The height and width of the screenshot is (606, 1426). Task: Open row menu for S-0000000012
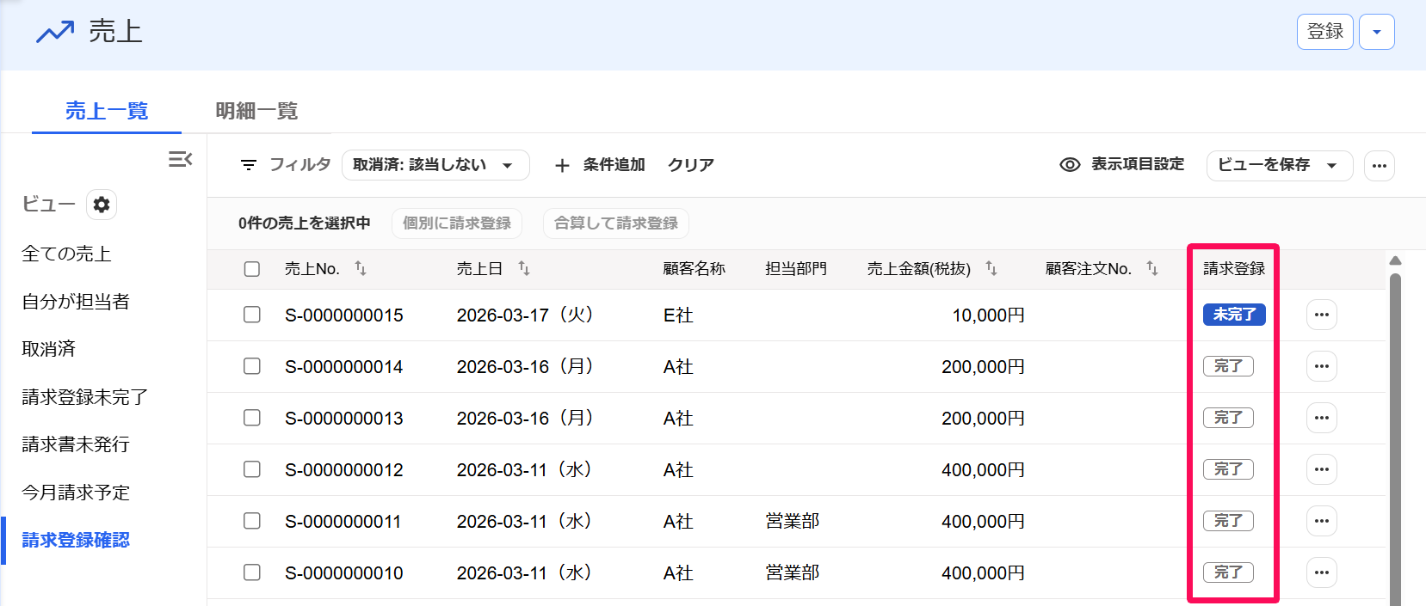(x=1322, y=469)
